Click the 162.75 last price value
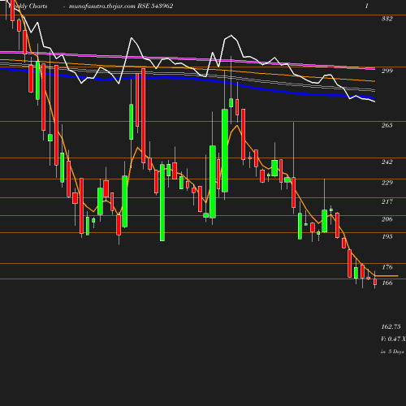Image resolution: width=406 pixels, height=406 pixels. tap(391, 326)
